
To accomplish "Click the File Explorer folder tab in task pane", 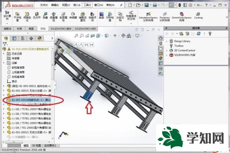I will [161, 48].
